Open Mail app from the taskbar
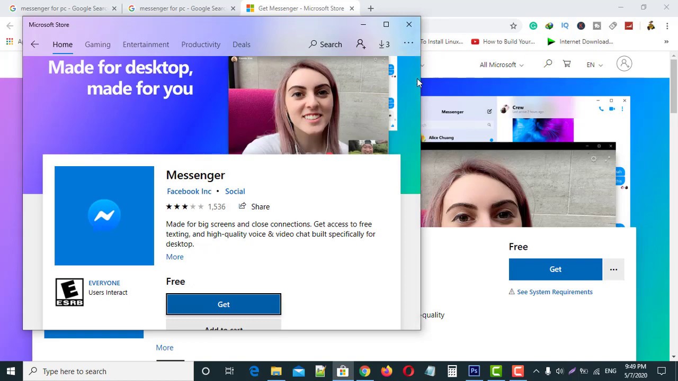678x381 pixels. click(x=298, y=371)
